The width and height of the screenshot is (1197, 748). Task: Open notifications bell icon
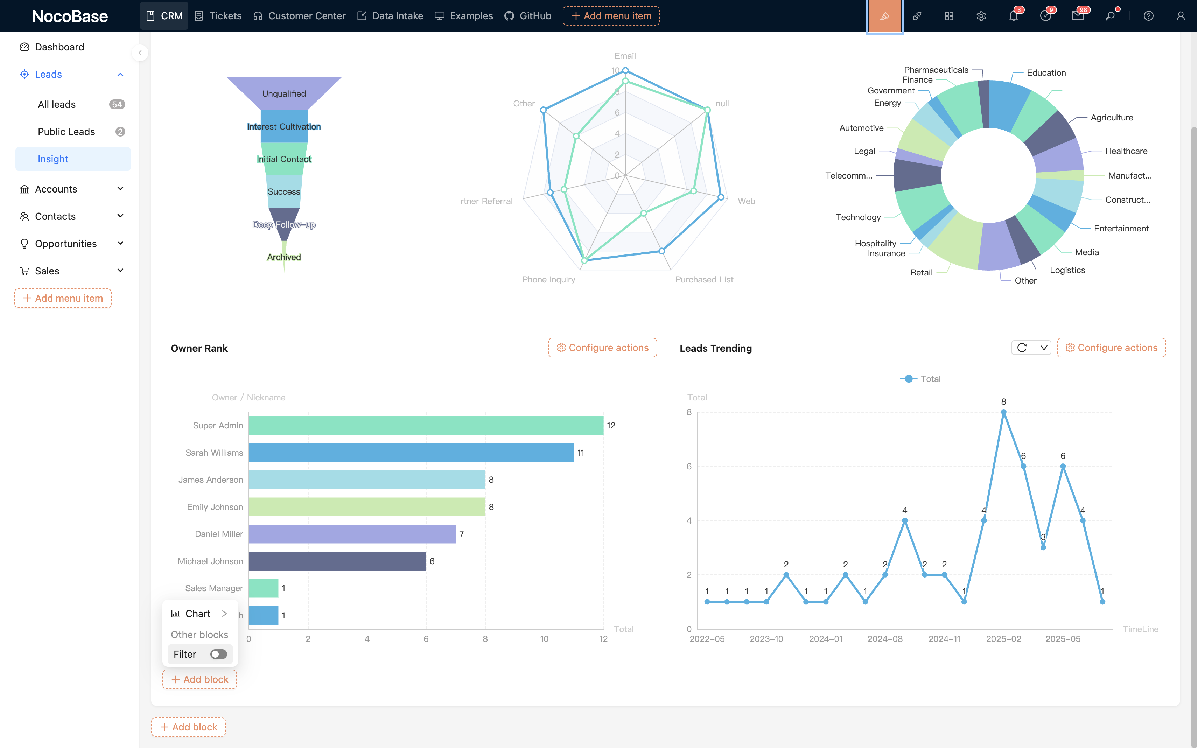(x=1013, y=16)
